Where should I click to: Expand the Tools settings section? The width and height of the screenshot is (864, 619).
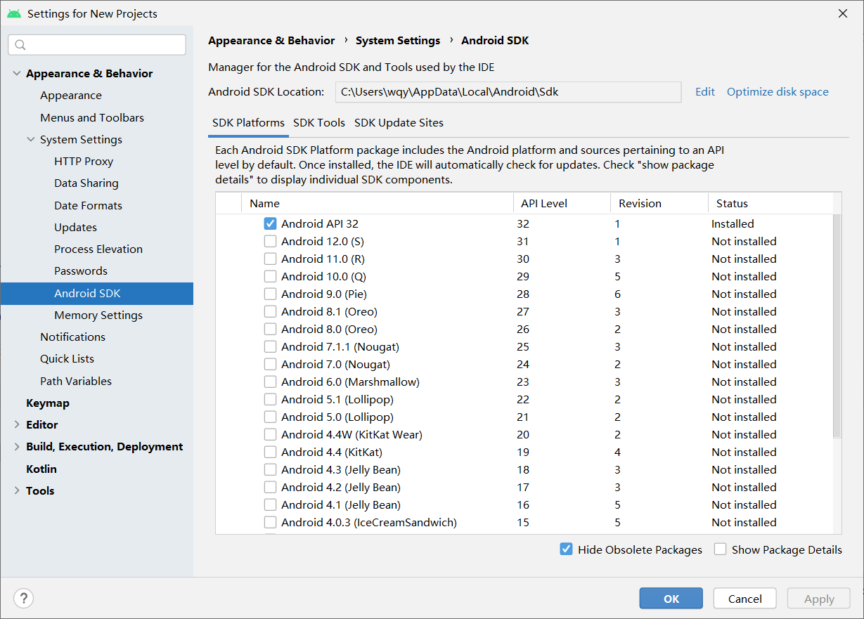[17, 491]
